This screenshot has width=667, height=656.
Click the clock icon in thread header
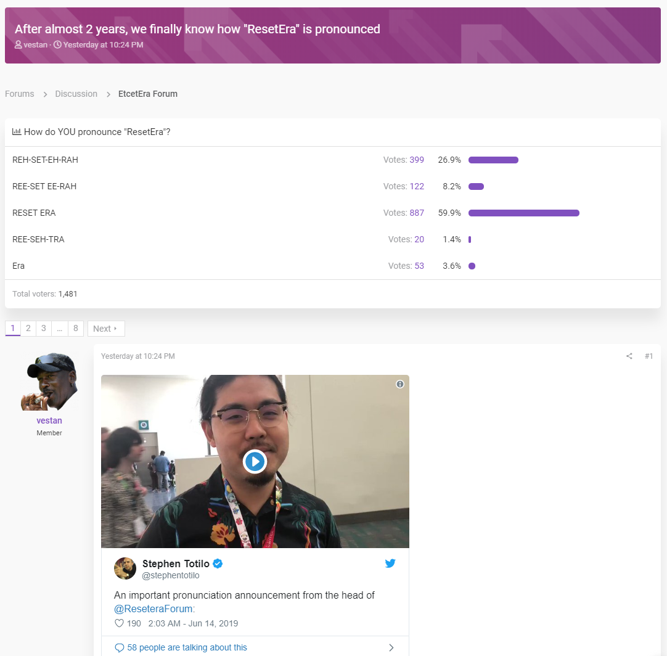(57, 44)
